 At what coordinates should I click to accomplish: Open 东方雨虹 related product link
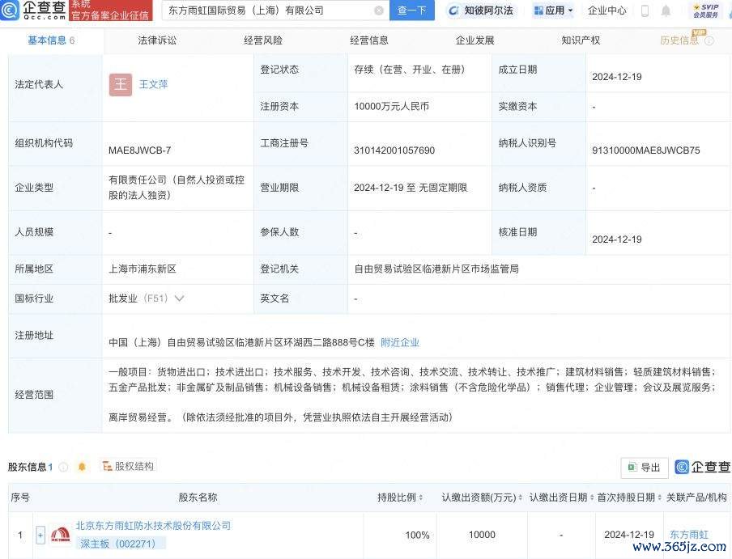coord(689,534)
